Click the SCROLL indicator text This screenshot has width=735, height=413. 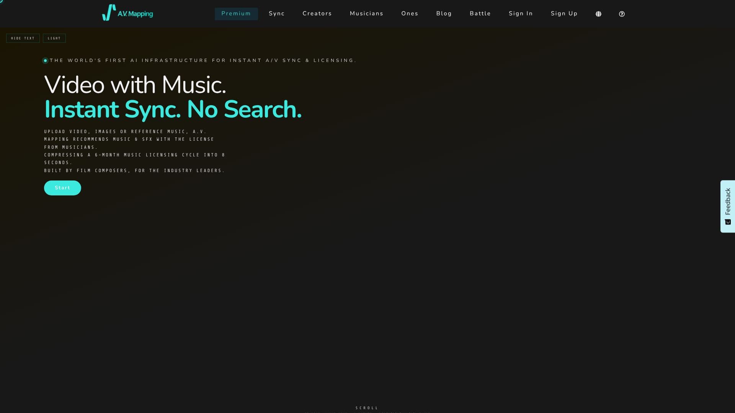367,408
